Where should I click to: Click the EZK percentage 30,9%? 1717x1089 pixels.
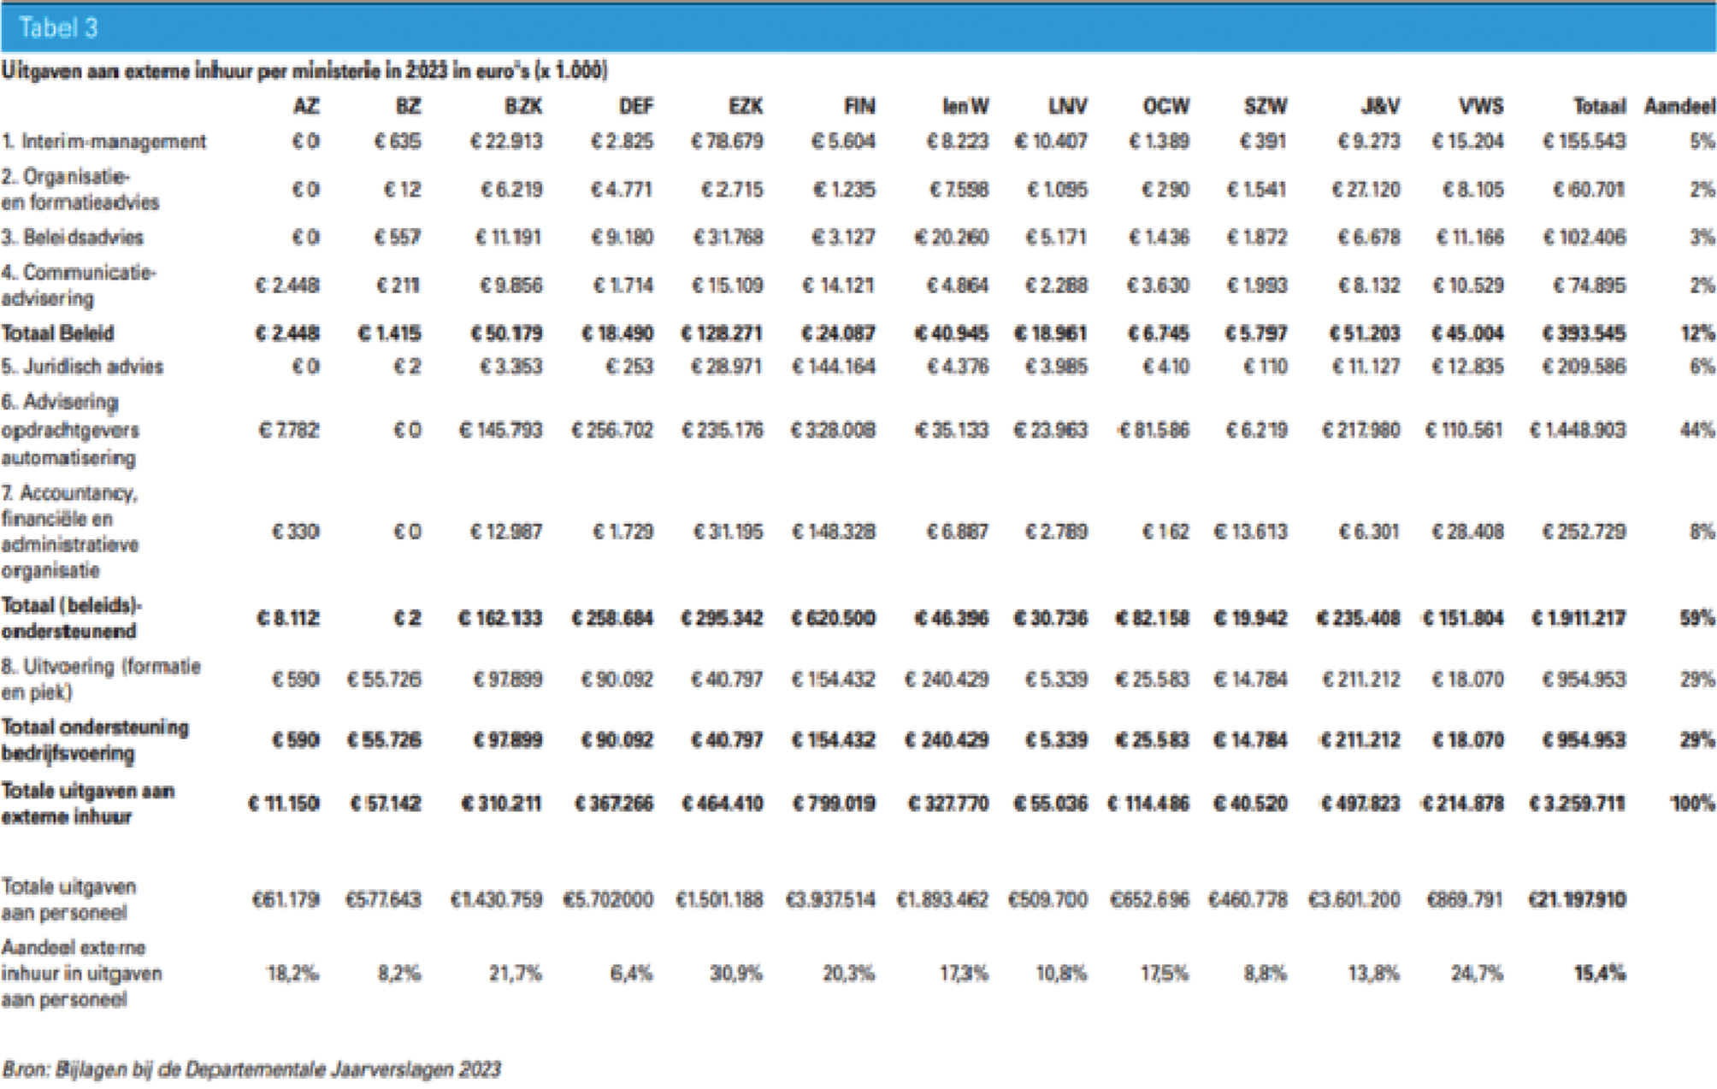(x=735, y=973)
